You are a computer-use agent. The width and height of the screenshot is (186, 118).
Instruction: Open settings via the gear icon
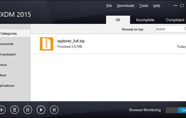click(54, 110)
